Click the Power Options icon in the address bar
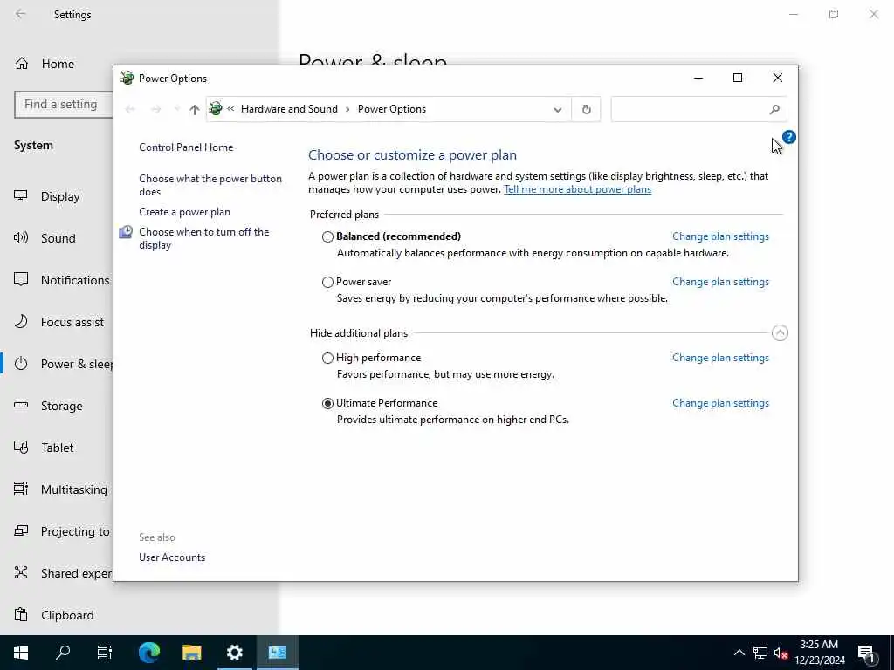 (216, 108)
